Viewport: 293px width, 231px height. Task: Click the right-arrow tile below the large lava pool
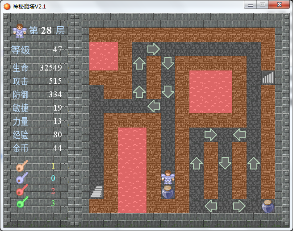pyautogui.click(x=211, y=135)
